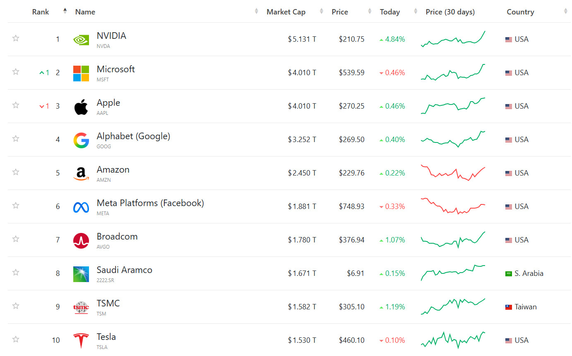Click the Taiwan flag next to TSMC
The width and height of the screenshot is (572, 356).
point(509,307)
